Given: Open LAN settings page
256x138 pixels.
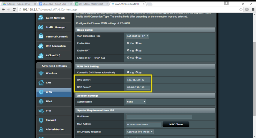Looking at the screenshot, I should tap(54, 83).
